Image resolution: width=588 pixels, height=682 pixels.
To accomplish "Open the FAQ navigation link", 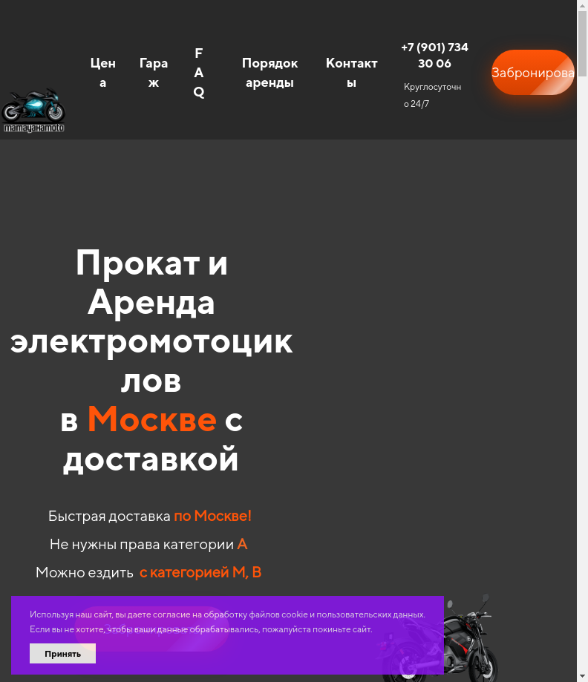I will tap(199, 73).
